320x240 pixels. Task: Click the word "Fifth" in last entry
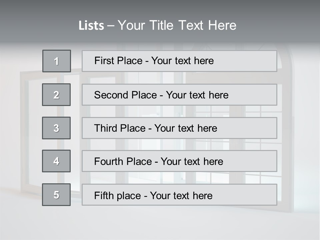coord(104,195)
